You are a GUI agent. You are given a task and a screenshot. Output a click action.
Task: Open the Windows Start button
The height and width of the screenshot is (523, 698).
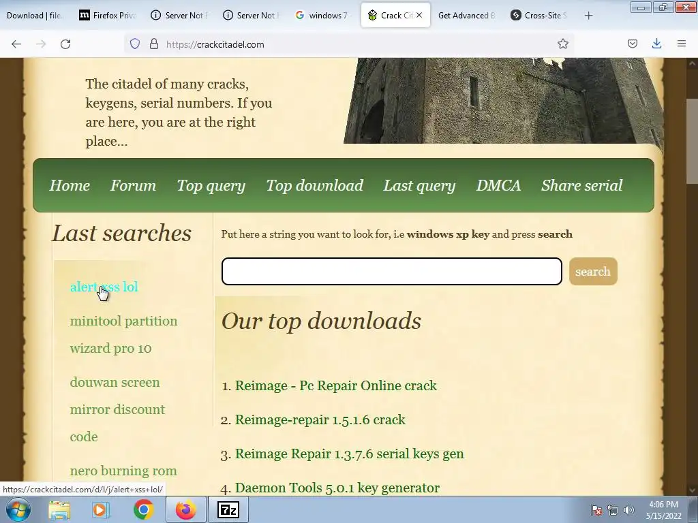(x=18, y=509)
